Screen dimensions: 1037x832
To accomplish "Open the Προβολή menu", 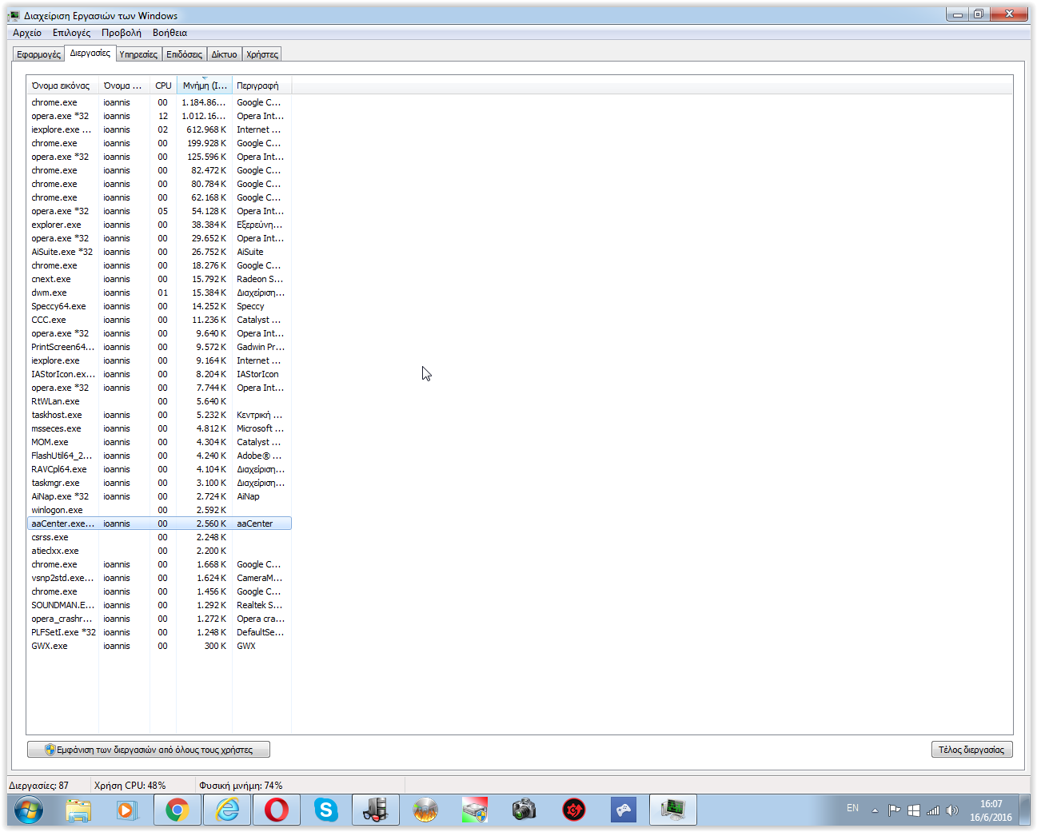I will [x=122, y=33].
